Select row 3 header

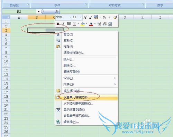click(x=6, y=30)
